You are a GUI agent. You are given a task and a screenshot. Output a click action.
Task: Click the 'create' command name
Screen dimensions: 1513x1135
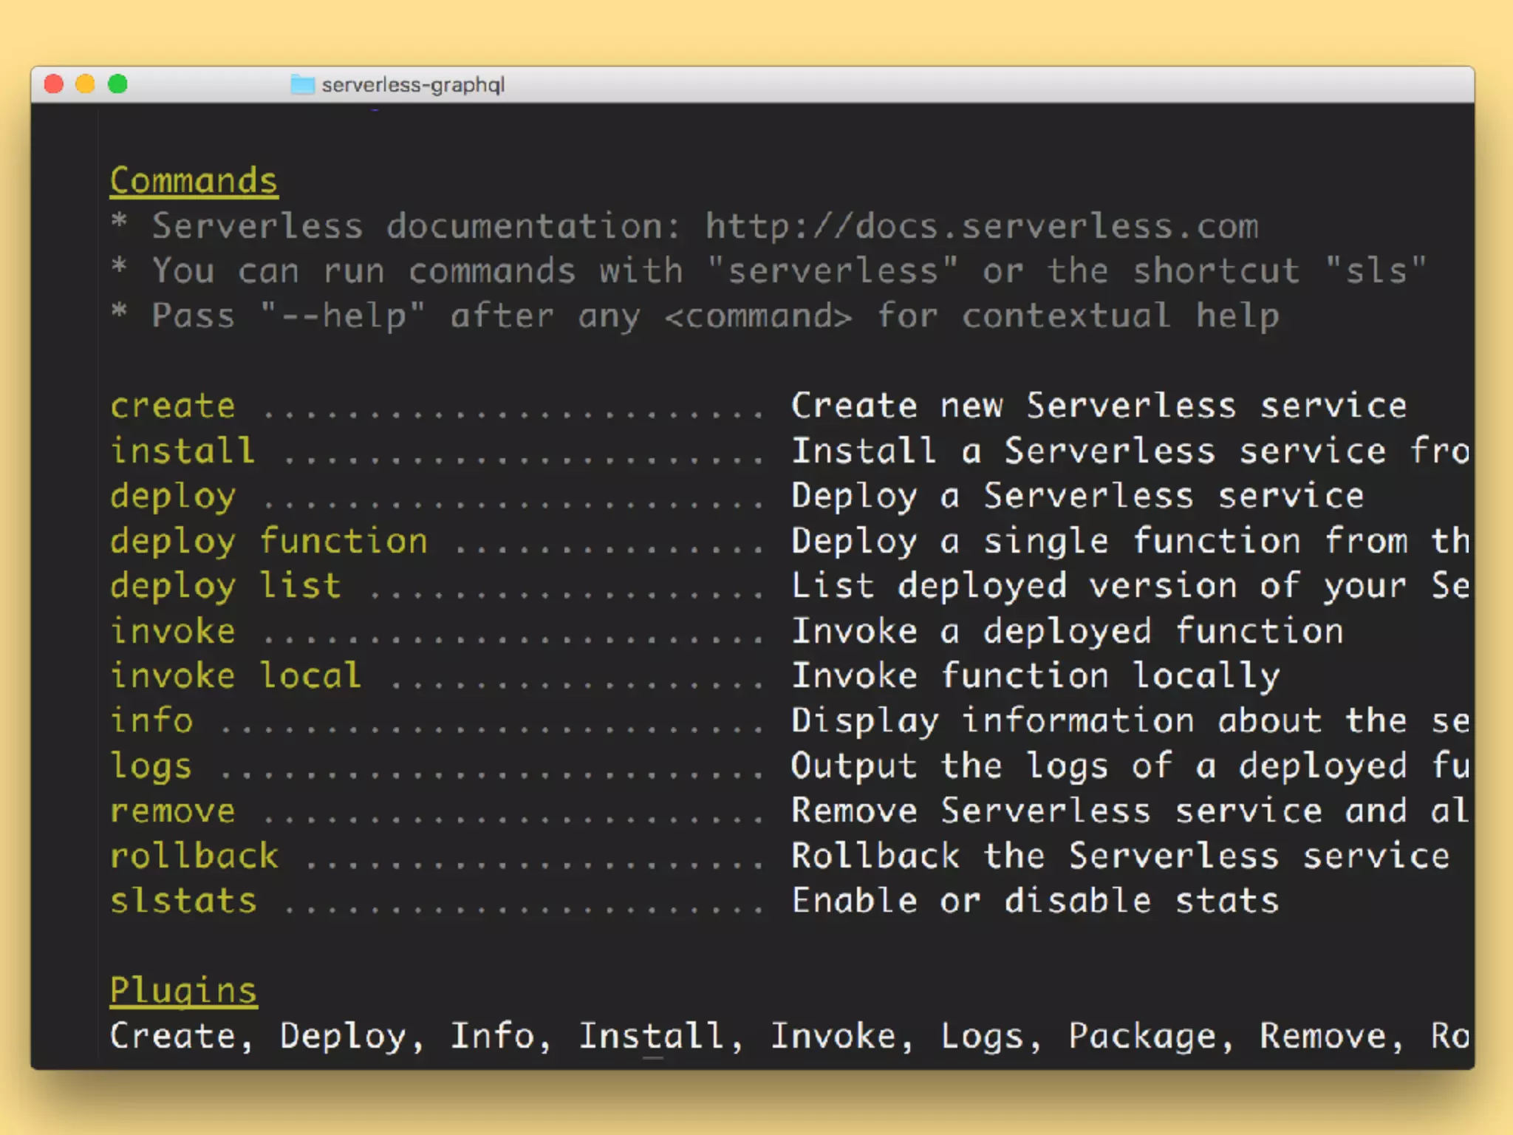click(173, 406)
